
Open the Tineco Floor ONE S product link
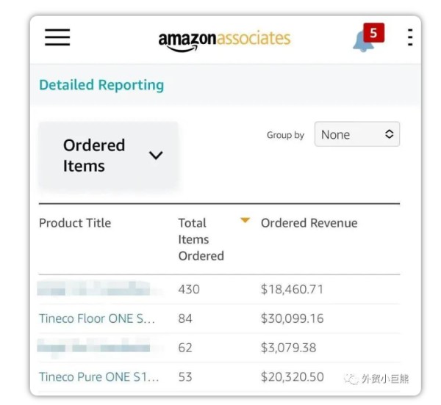tap(97, 318)
